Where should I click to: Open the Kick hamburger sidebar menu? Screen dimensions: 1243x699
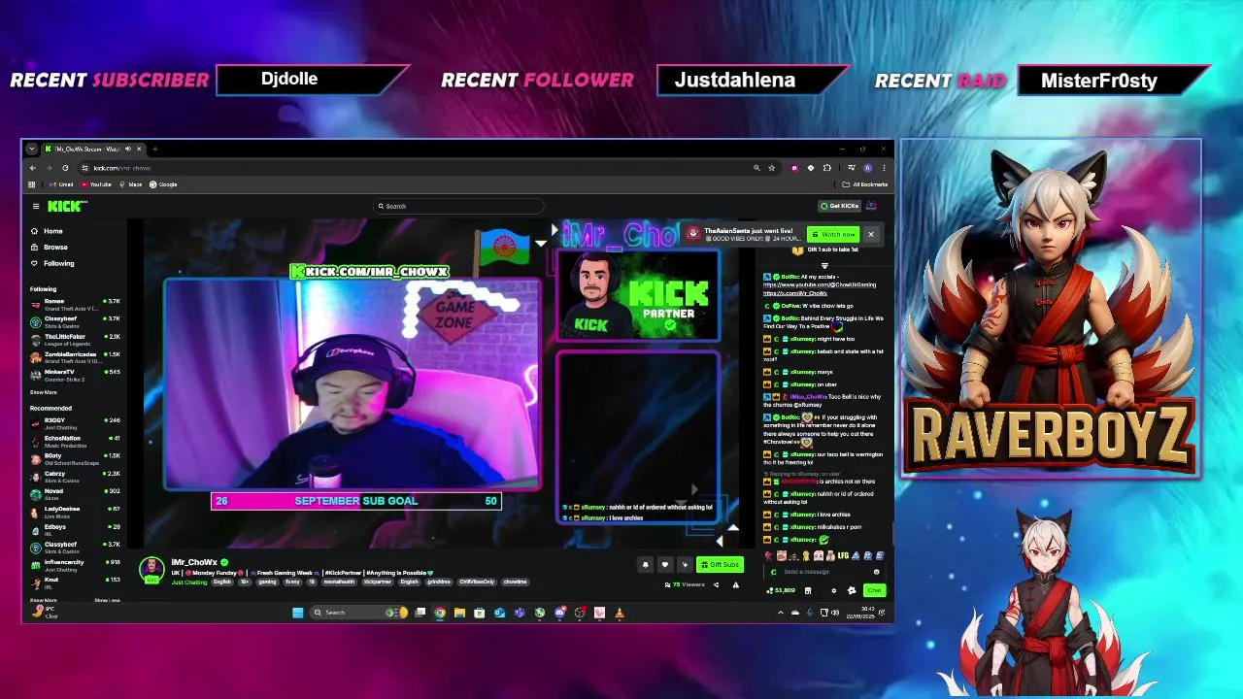coord(36,206)
